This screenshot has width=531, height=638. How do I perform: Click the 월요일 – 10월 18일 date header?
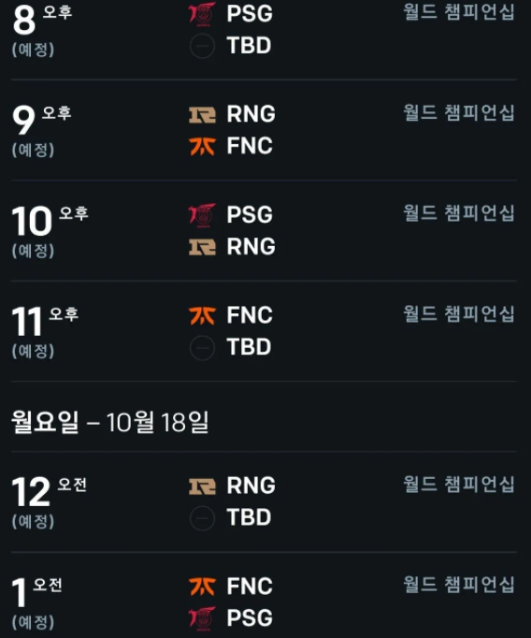point(109,422)
